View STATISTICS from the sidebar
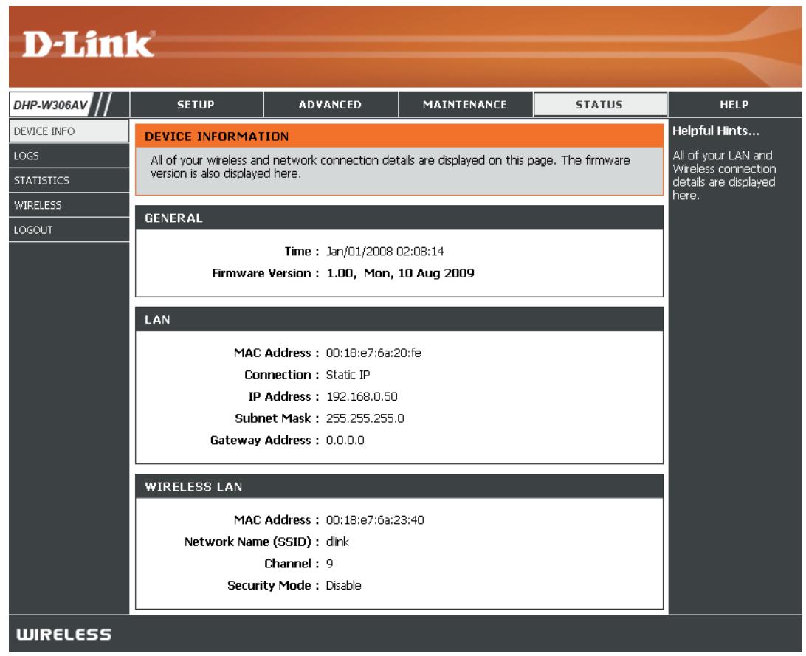Image resolution: width=806 pixels, height=656 pixels. (x=69, y=180)
